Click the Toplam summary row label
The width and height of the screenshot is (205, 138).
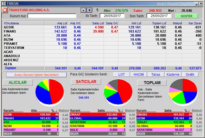(x=10, y=68)
